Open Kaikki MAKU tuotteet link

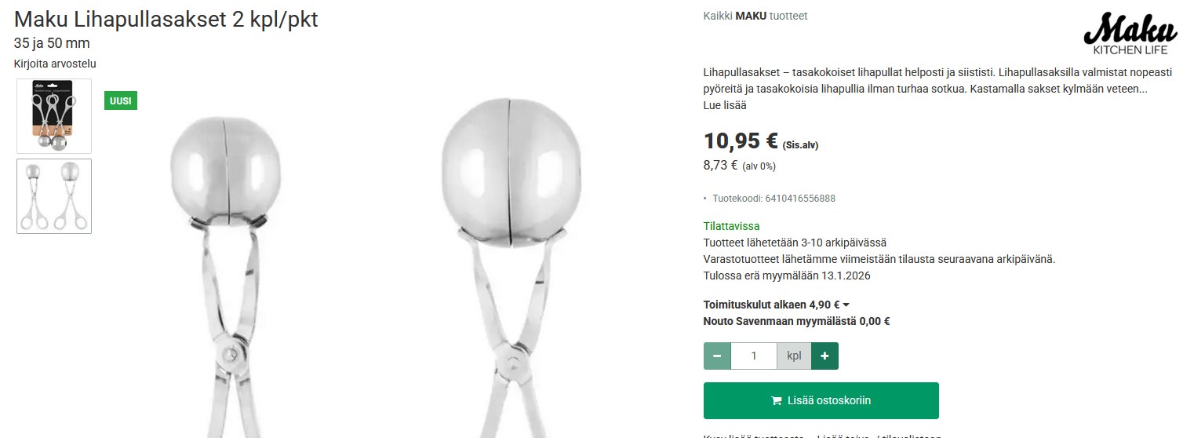pos(755,16)
